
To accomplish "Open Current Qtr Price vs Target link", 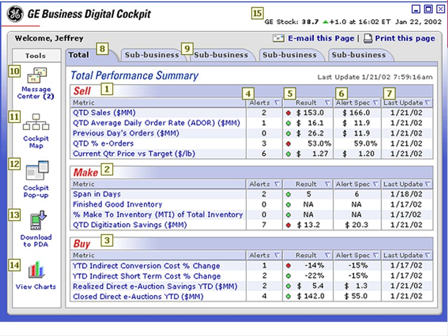I will [x=134, y=154].
